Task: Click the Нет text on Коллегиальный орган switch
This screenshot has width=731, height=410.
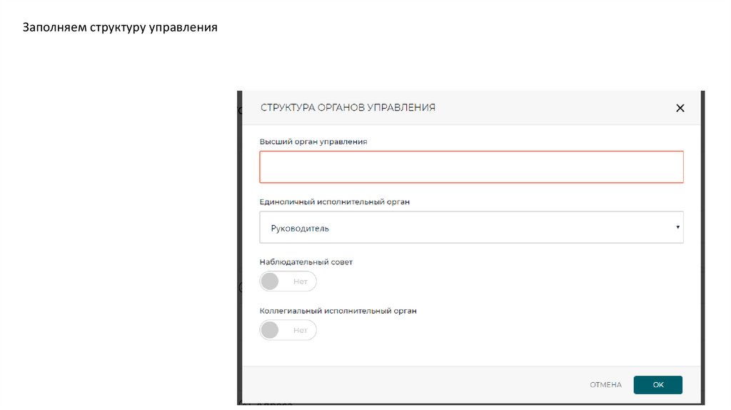Action: pyautogui.click(x=301, y=330)
